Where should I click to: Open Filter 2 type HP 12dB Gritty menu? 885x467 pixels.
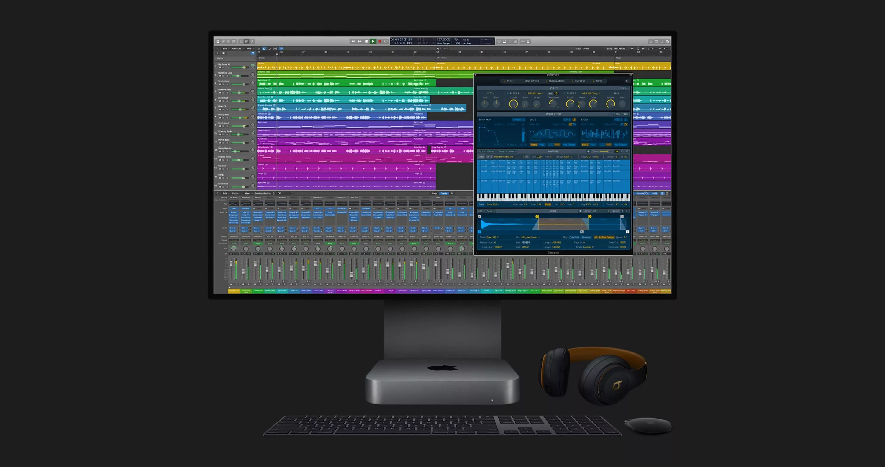click(591, 94)
